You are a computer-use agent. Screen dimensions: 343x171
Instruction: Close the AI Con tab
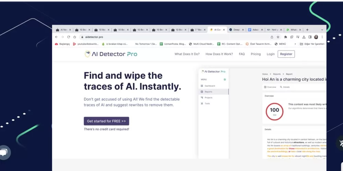pyautogui.click(x=224, y=30)
